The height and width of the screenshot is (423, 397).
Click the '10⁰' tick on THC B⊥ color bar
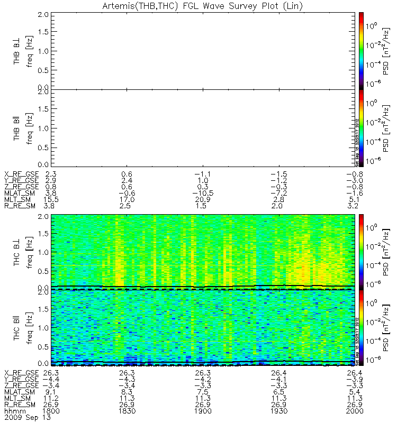pyautogui.click(x=372, y=227)
